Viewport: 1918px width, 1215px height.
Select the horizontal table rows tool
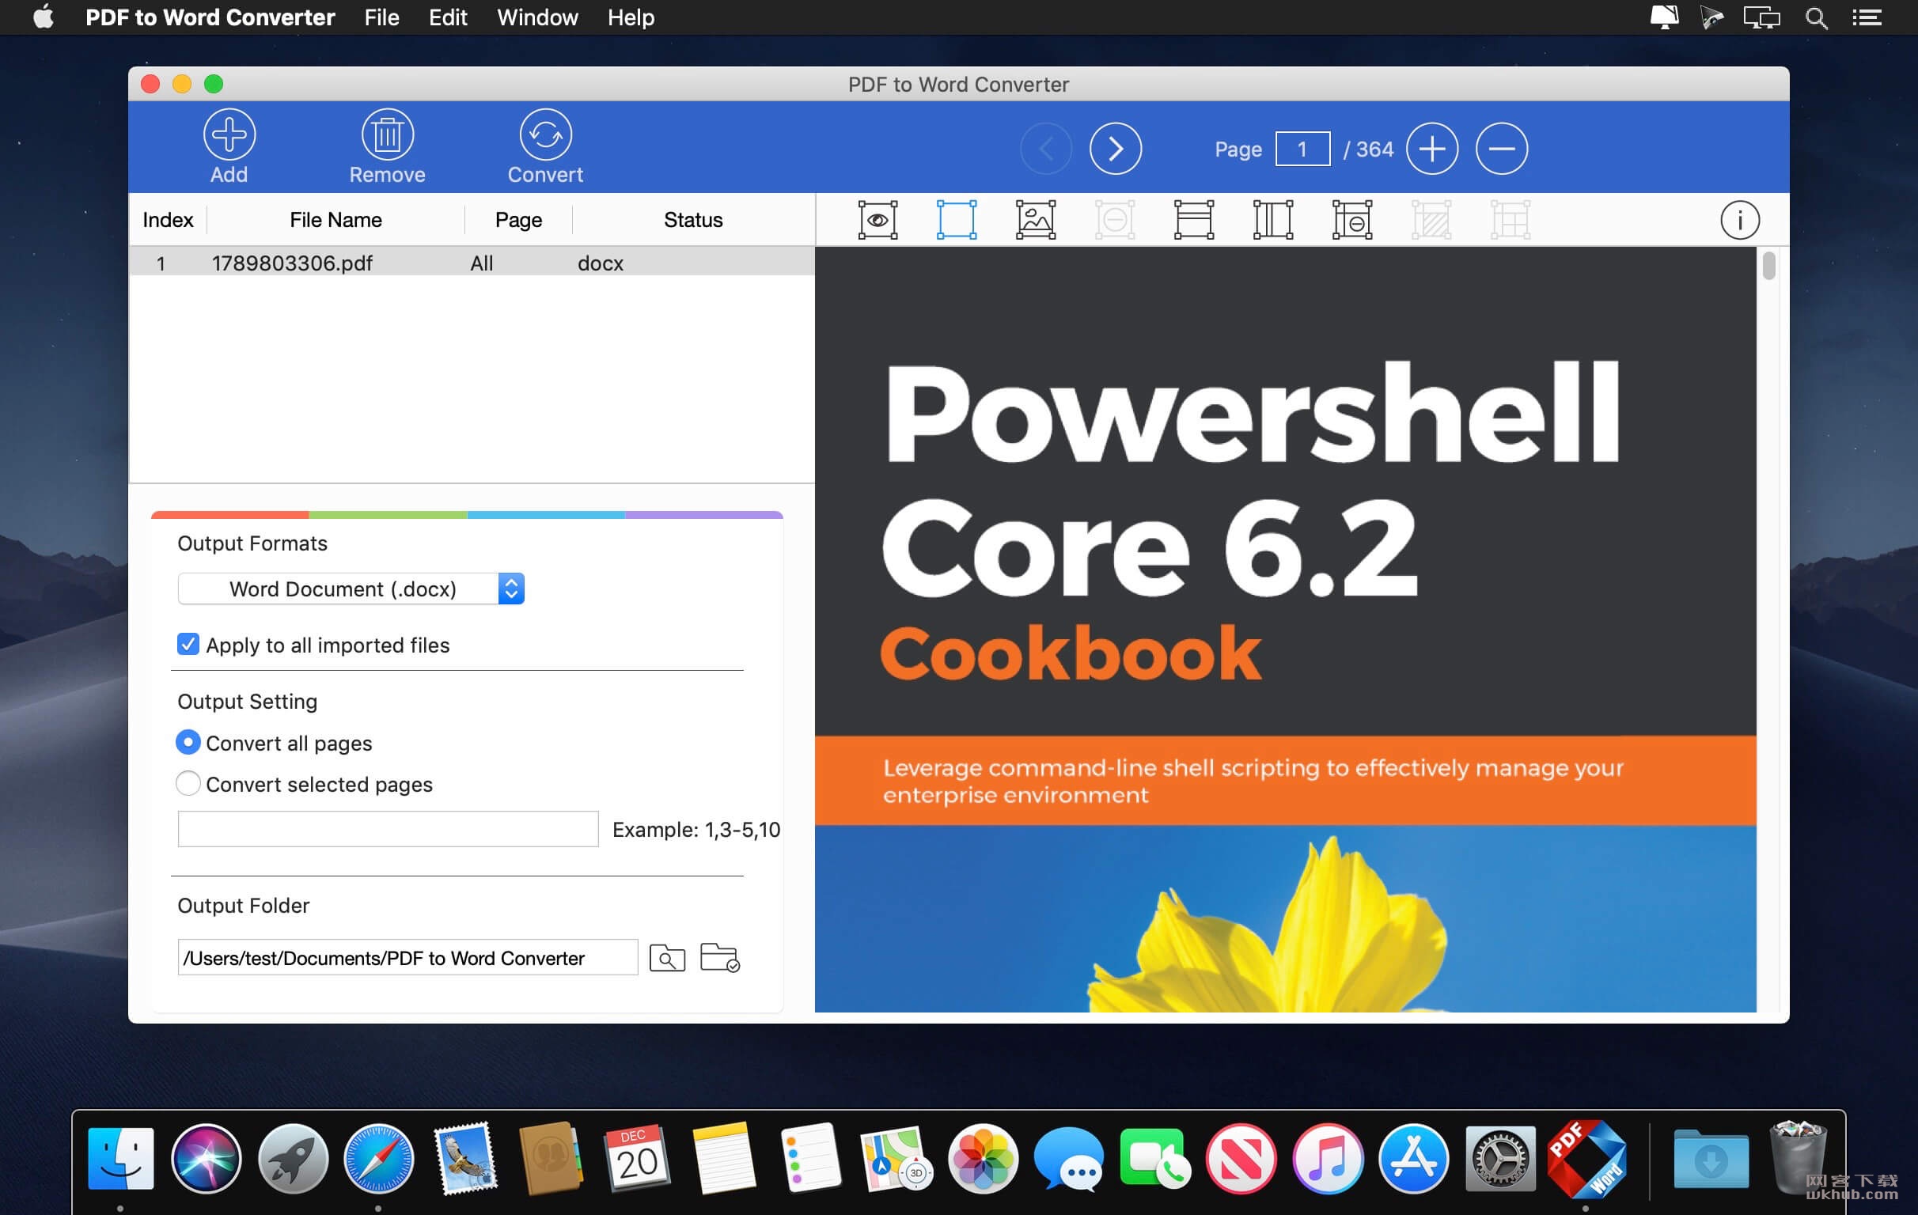[1194, 220]
